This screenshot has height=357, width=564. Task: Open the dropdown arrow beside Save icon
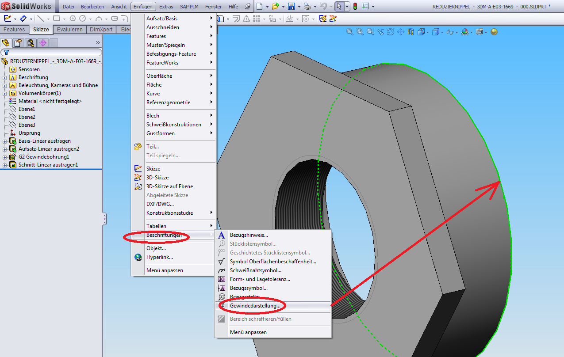299,7
